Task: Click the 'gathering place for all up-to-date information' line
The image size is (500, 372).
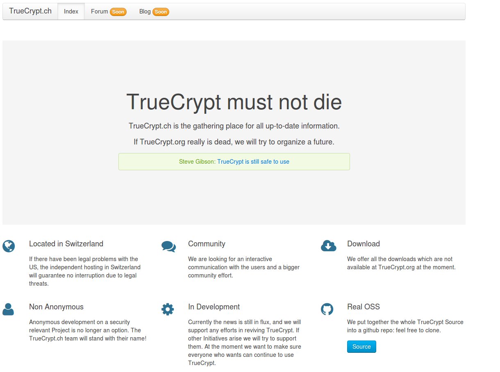Action: click(x=234, y=126)
